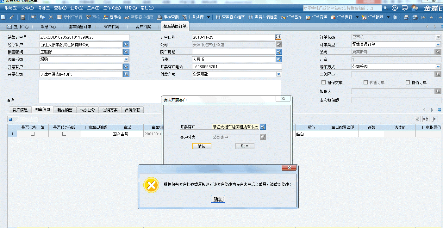Screen dimensions: 443x228
Task: Tick the 是否代办上牌 checkbox in row 1
Action: [33, 134]
